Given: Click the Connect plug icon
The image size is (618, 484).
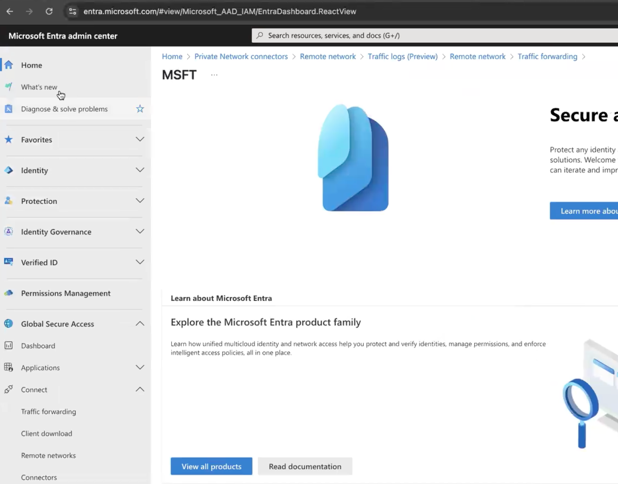Looking at the screenshot, I should pos(9,389).
